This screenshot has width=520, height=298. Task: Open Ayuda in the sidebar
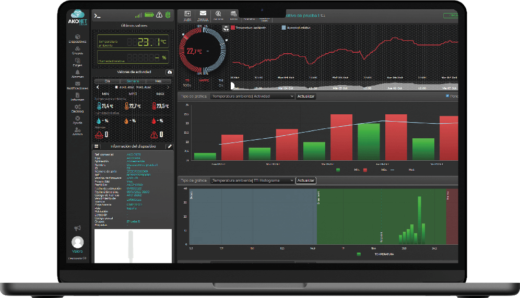[78, 120]
